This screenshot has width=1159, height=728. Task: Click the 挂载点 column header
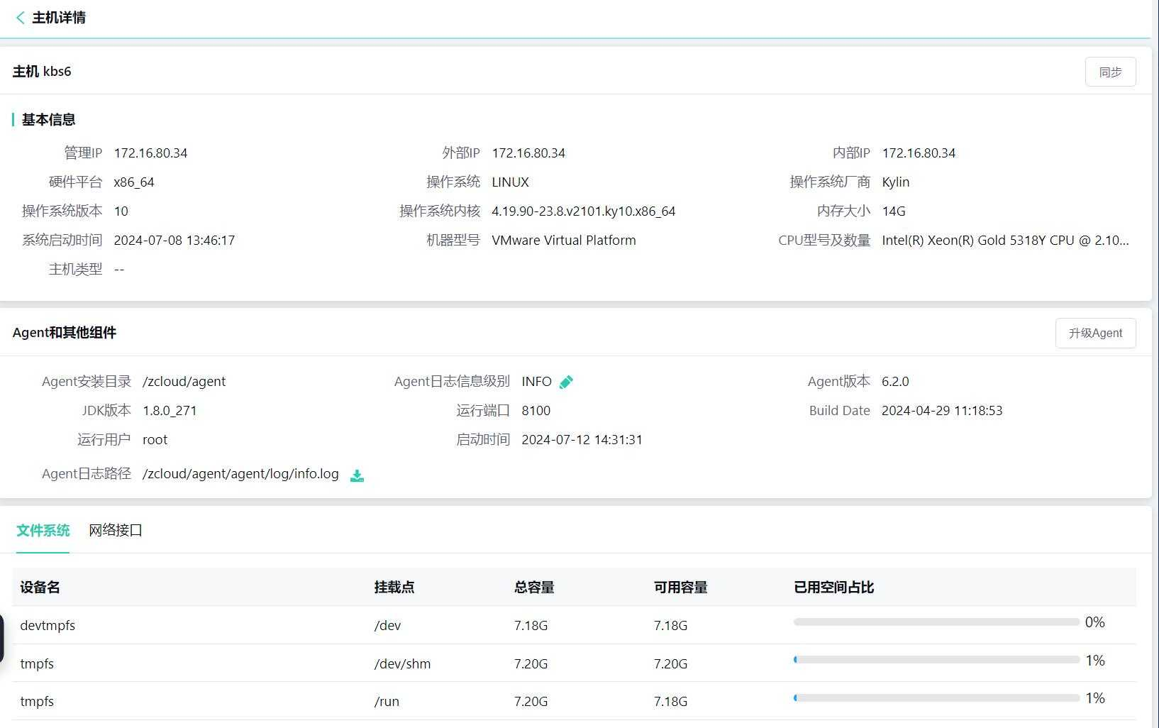pyautogui.click(x=394, y=588)
